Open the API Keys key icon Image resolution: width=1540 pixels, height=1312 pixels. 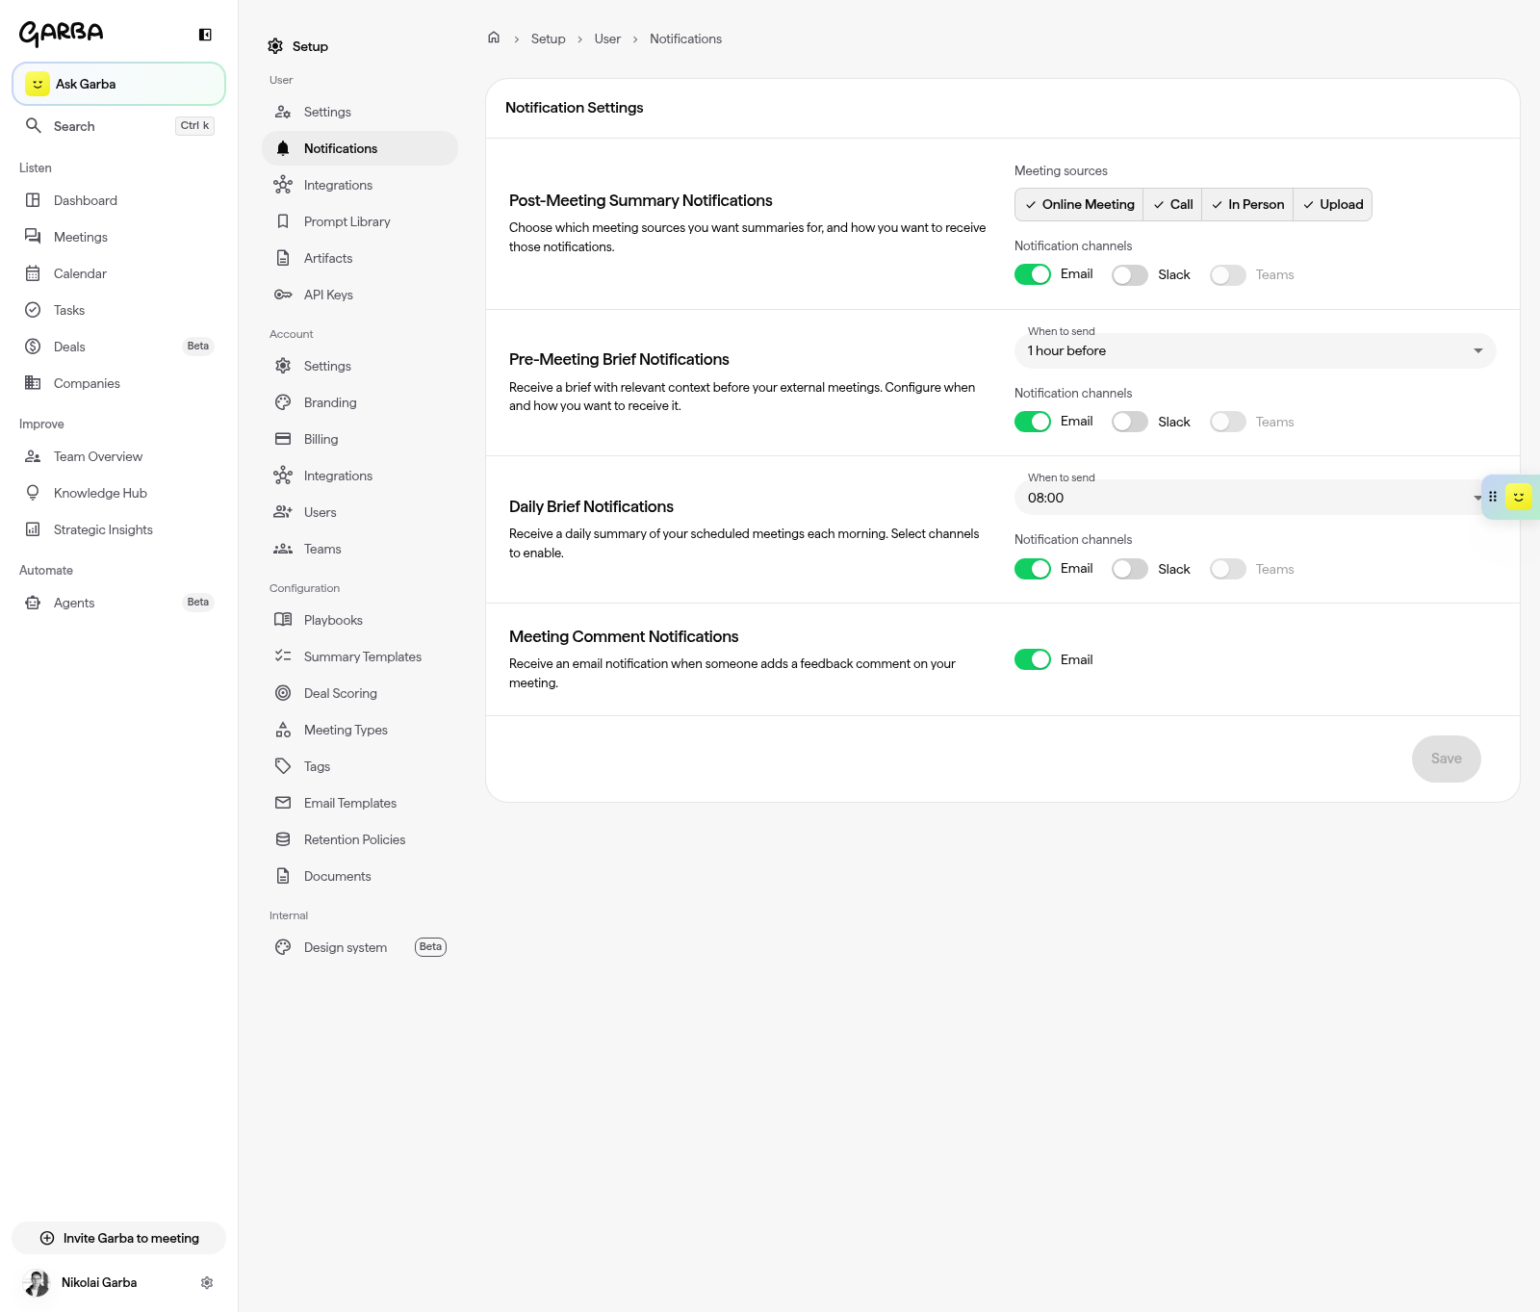(x=283, y=295)
